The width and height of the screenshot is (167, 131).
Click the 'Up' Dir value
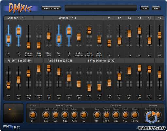(x=84, y=121)
